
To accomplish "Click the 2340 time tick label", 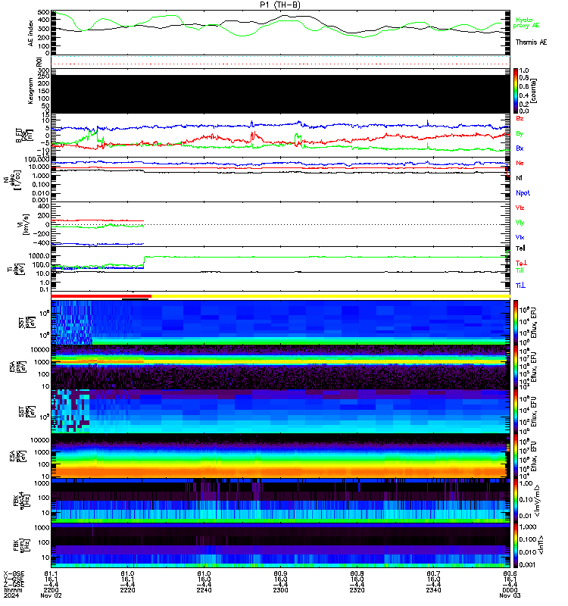I will (x=433, y=590).
